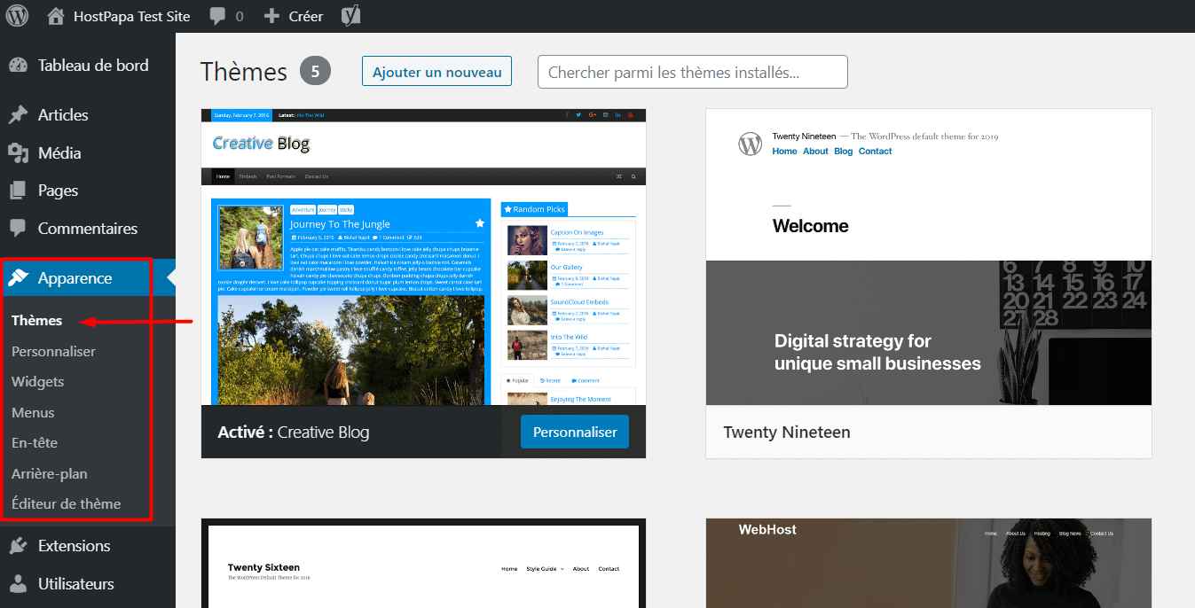1195x608 pixels.
Task: Open the Extensions menu
Action: click(x=75, y=546)
